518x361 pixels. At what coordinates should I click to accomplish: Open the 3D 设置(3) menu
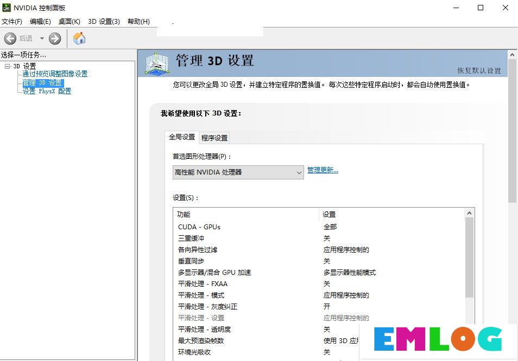[x=104, y=22]
